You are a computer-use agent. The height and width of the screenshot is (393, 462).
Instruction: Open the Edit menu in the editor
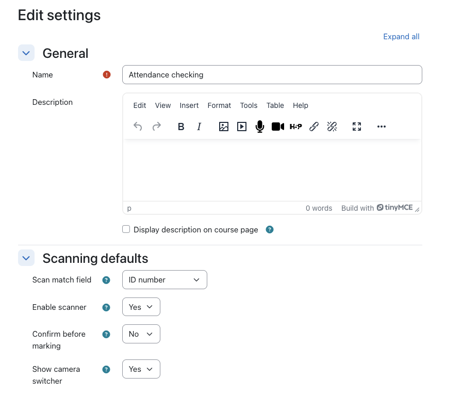pyautogui.click(x=140, y=105)
